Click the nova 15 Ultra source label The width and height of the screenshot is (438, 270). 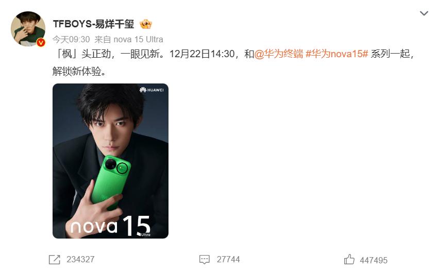click(139, 39)
